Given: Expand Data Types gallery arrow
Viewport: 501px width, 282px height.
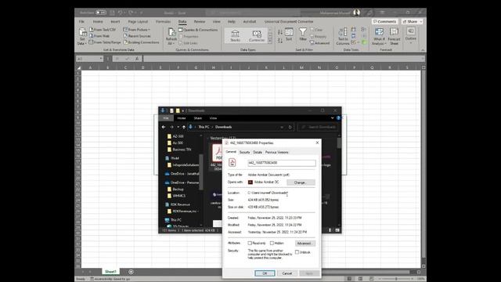Looking at the screenshot, I should (x=270, y=41).
